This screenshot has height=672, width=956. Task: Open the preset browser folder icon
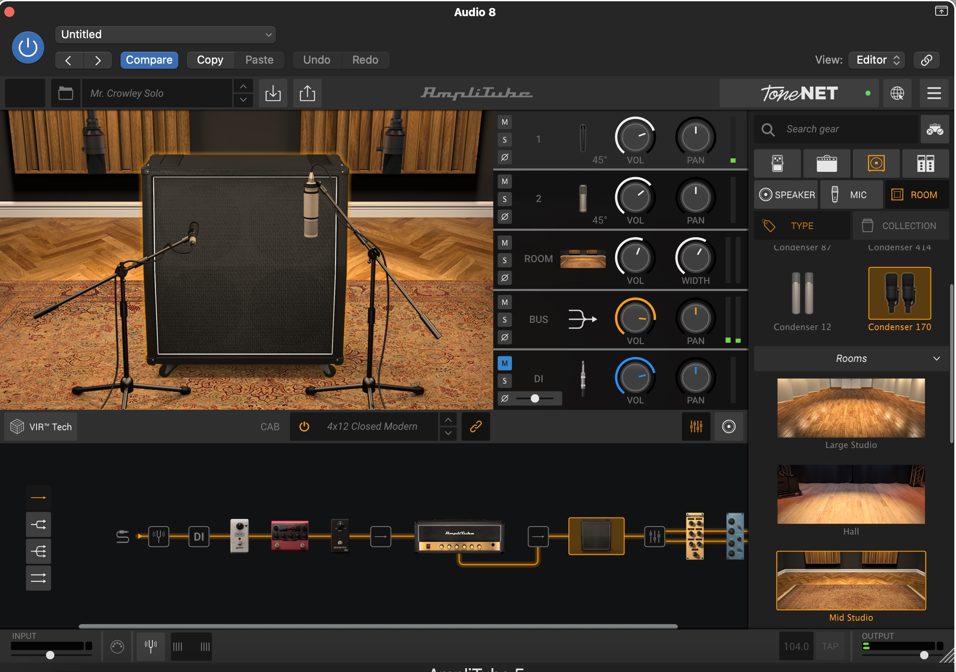(65, 93)
